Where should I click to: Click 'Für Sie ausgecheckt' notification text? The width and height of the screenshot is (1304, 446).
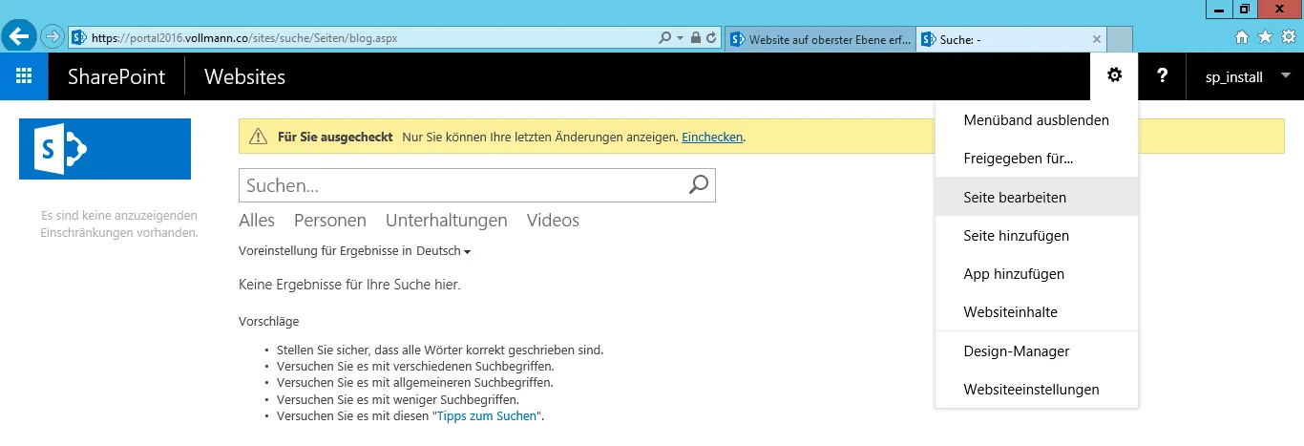click(335, 138)
